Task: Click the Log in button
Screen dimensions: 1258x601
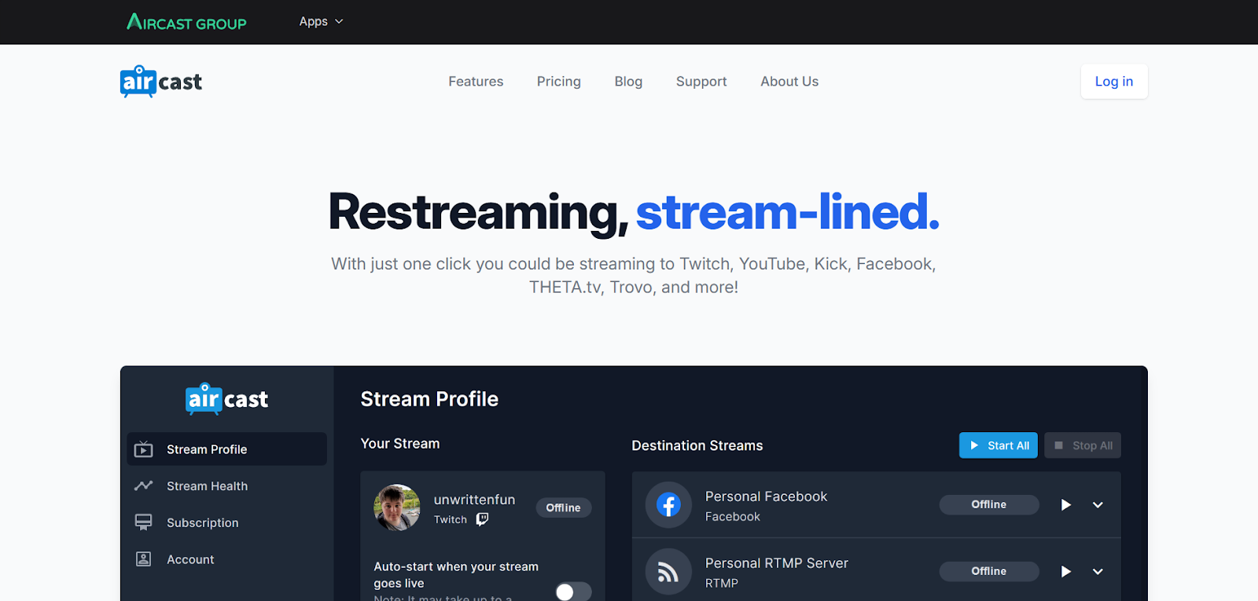Action: pos(1114,82)
